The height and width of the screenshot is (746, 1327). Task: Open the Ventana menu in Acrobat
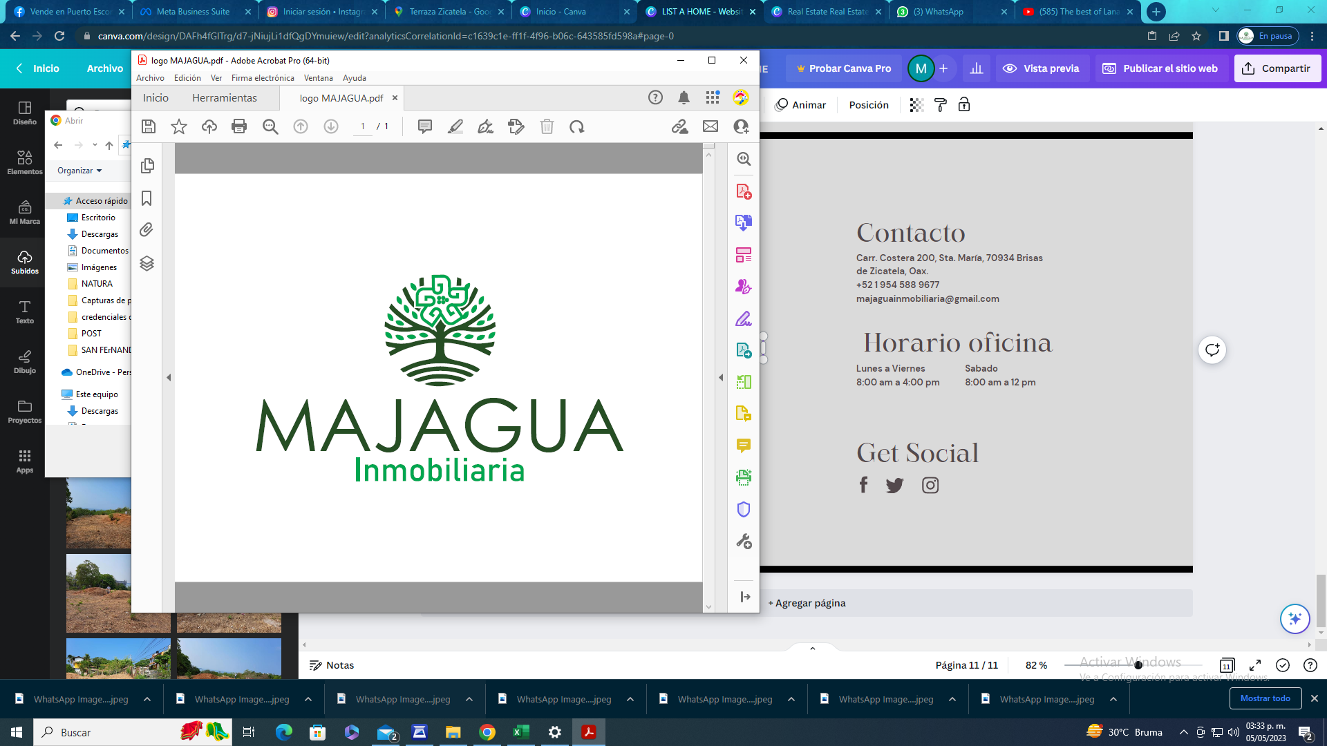[x=318, y=78]
